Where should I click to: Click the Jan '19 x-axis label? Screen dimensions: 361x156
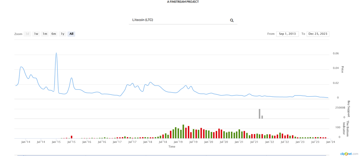pos(178,142)
